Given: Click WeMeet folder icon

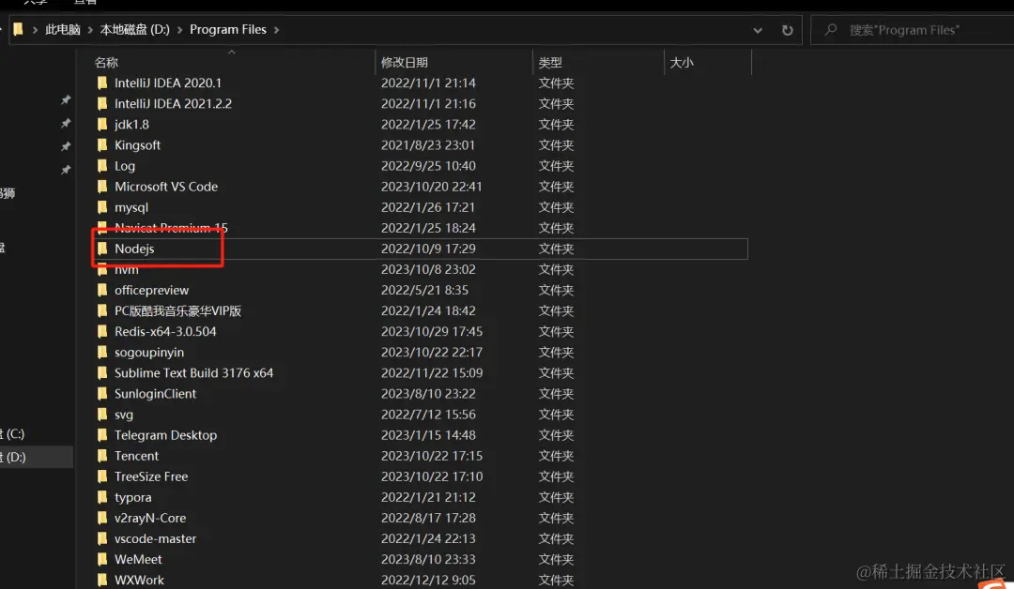Looking at the screenshot, I should point(102,559).
